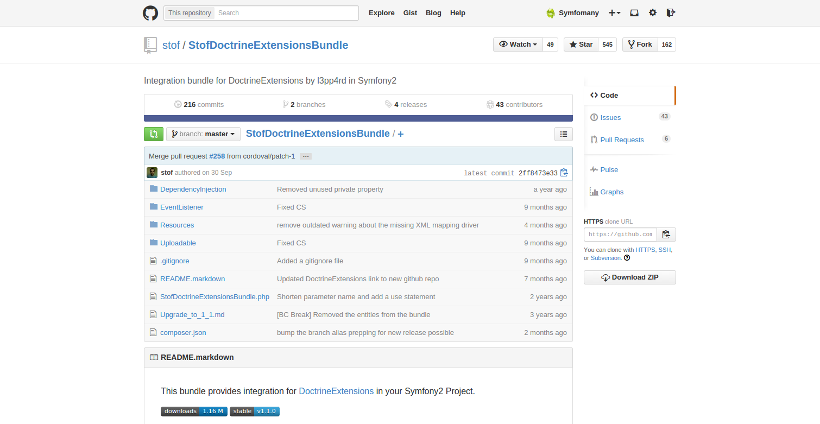
Task: Click the Resources folder icon
Action: click(x=153, y=225)
